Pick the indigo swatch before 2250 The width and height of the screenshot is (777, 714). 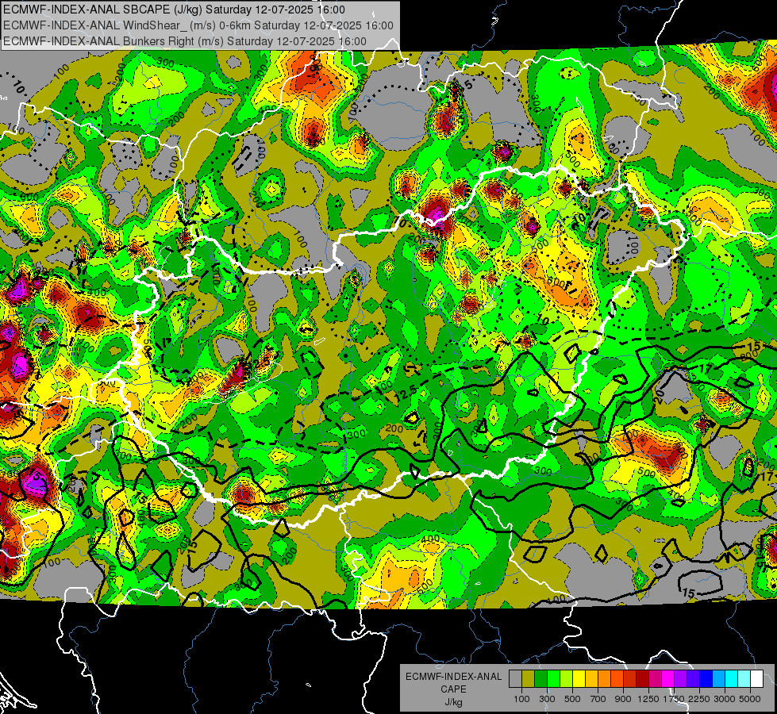tap(693, 679)
